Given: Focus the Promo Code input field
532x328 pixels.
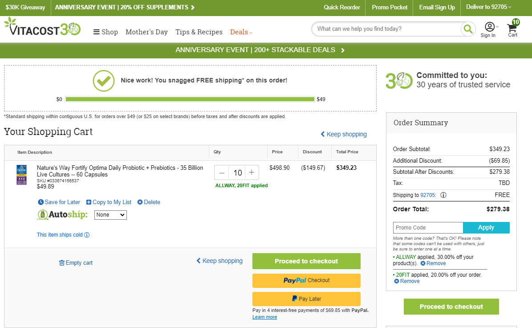Looking at the screenshot, I should [x=428, y=227].
